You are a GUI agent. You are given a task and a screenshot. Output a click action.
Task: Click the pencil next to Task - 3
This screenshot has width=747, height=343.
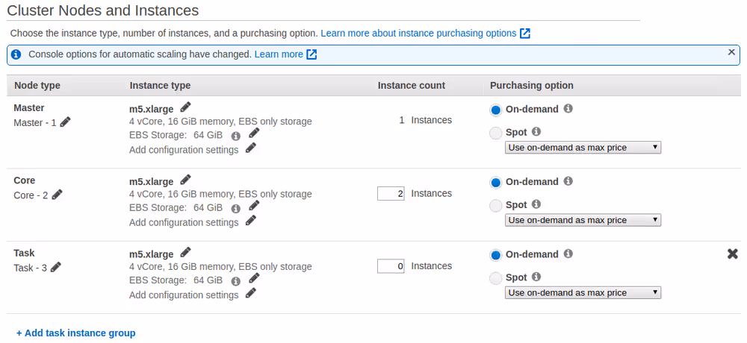[56, 267]
